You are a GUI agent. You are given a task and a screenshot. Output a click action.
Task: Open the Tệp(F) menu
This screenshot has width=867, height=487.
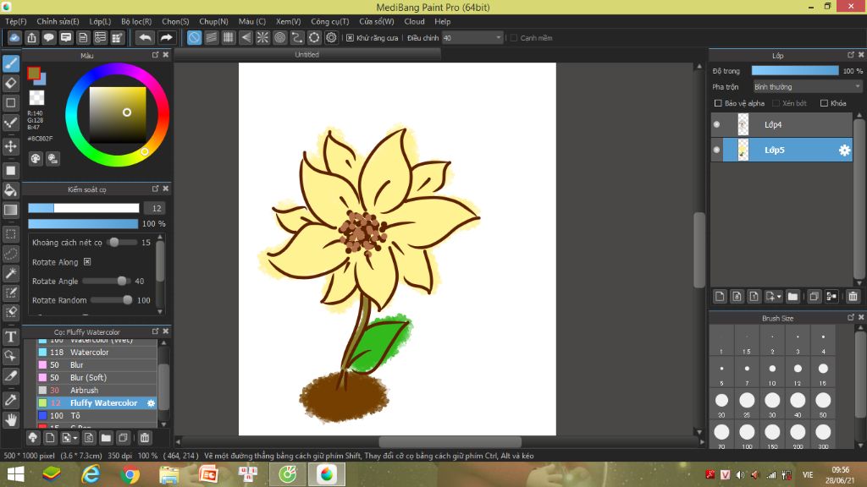(16, 21)
